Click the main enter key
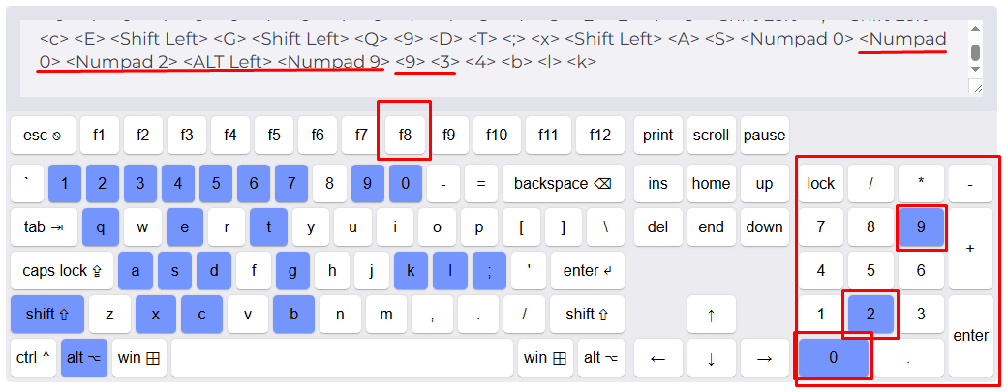 [x=588, y=271]
